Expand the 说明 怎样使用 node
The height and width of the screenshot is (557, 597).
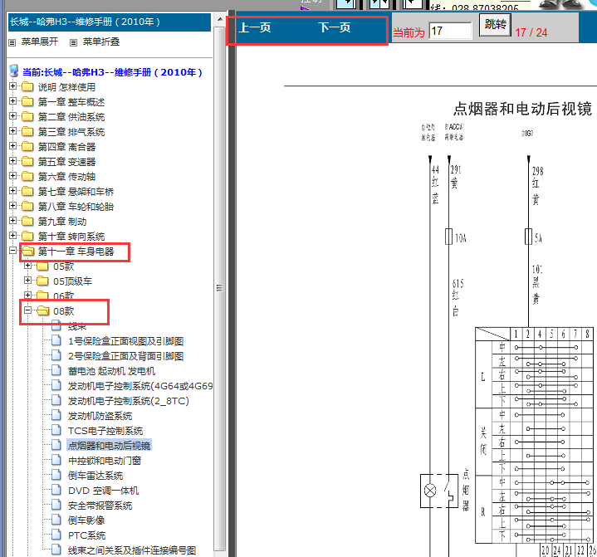tap(13, 86)
